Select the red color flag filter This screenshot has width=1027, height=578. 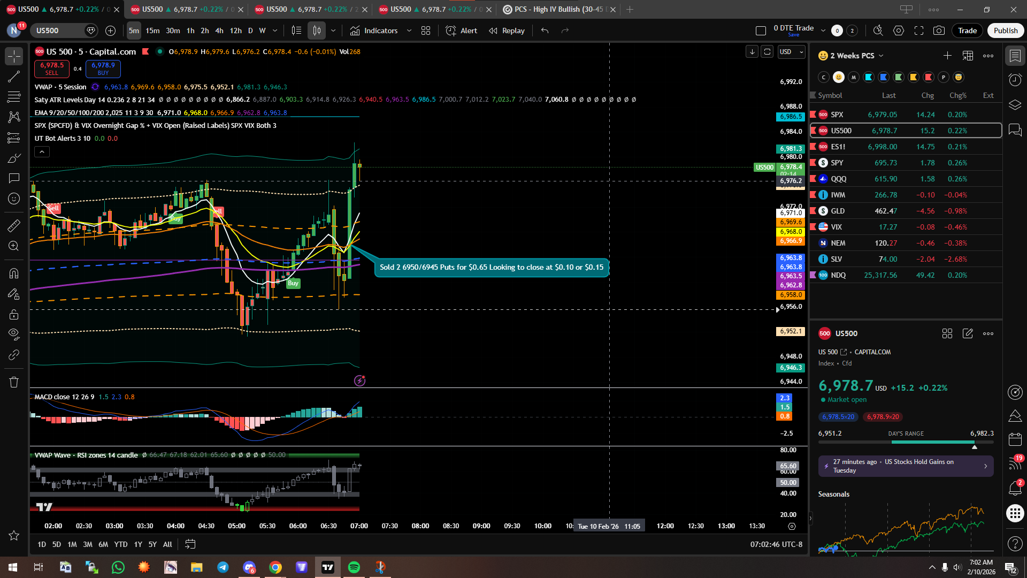point(929,77)
